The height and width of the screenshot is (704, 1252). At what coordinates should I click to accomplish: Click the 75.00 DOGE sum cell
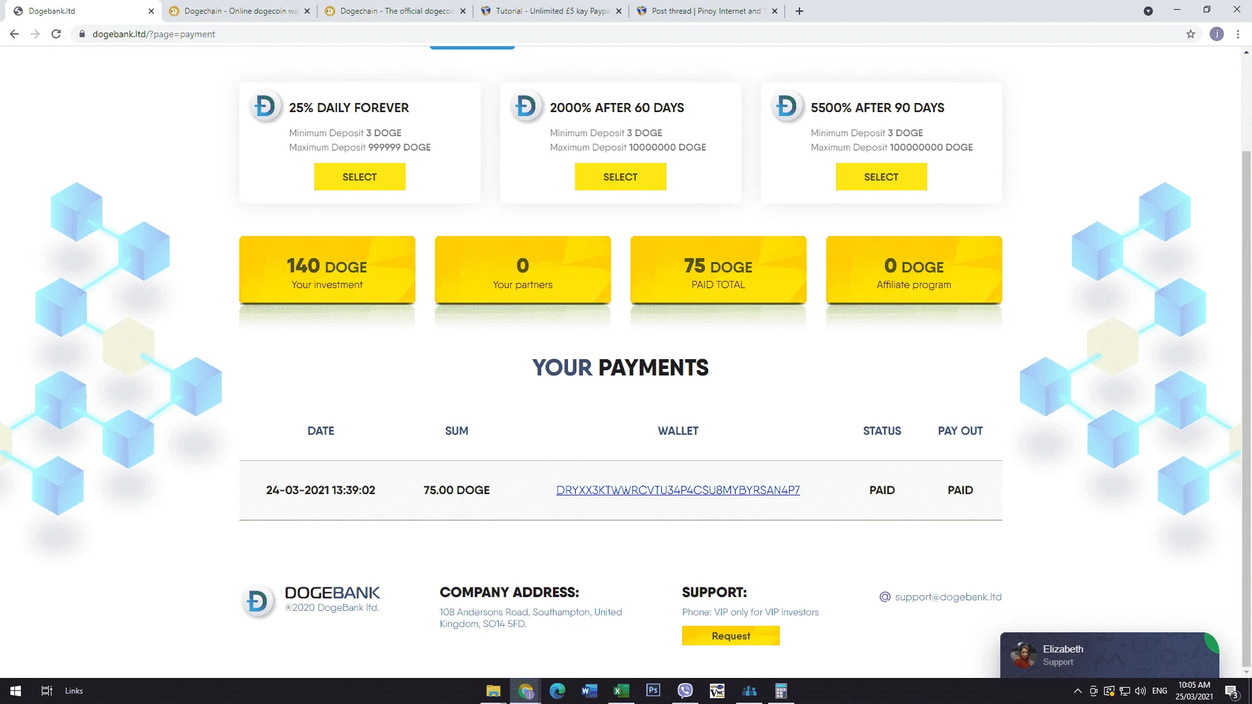coord(456,490)
